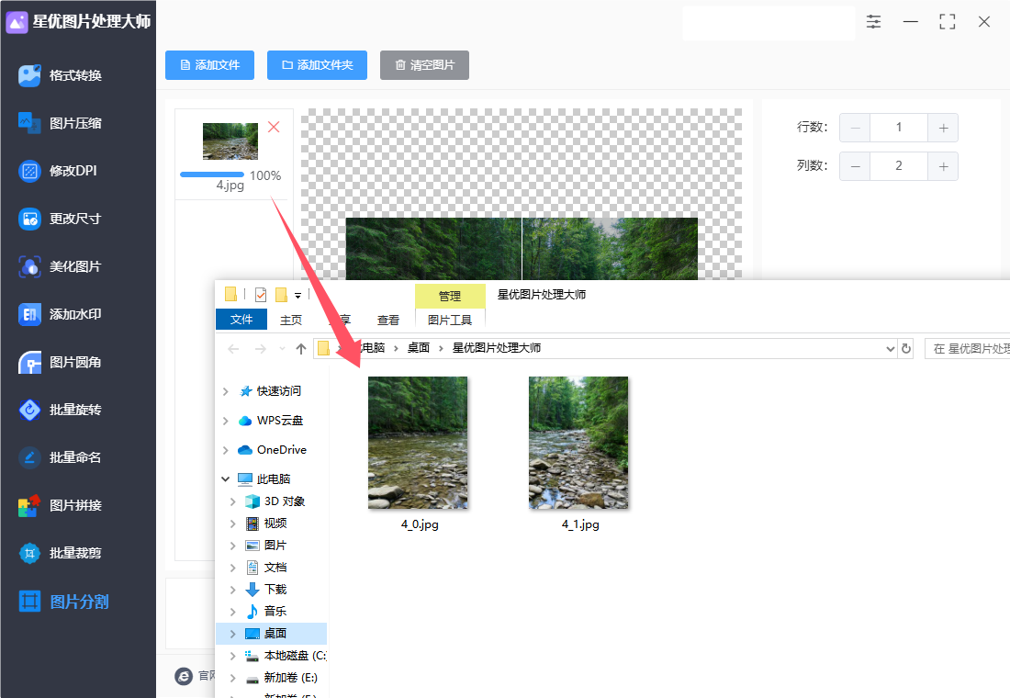Go up one folder level in Explorer
This screenshot has width=1010, height=698.
point(301,349)
